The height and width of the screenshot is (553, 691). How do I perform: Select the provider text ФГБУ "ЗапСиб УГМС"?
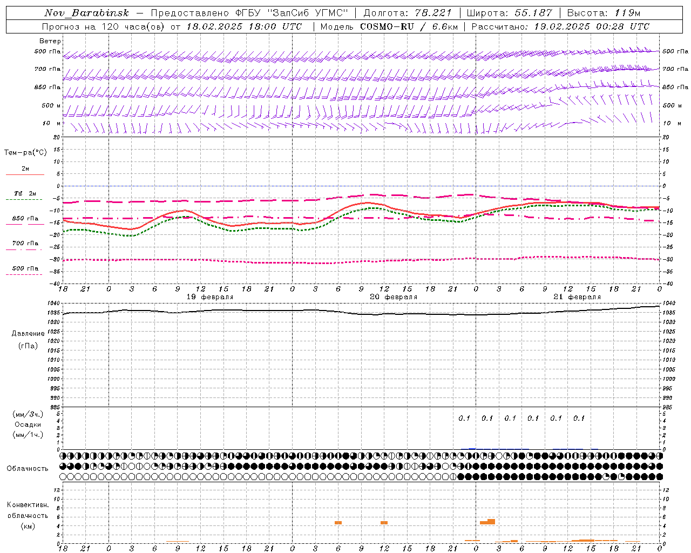pos(292,13)
